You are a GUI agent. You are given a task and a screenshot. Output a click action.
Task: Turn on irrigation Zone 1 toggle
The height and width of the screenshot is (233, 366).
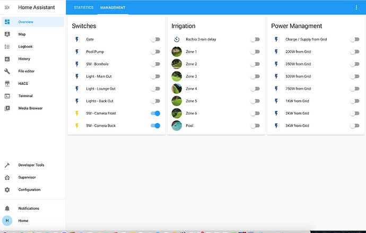pyautogui.click(x=255, y=52)
